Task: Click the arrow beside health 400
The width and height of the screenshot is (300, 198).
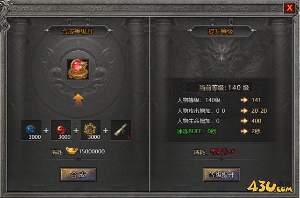Action: (x=244, y=121)
